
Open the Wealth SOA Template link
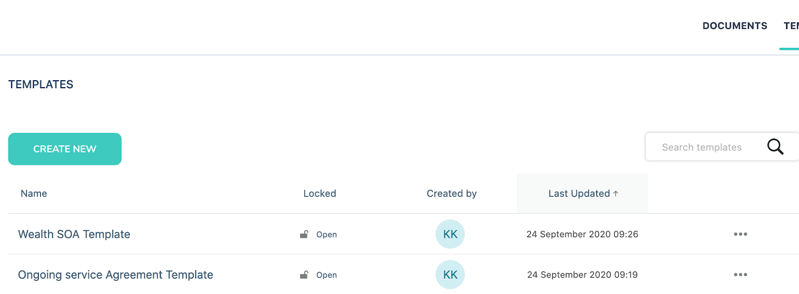pyautogui.click(x=74, y=234)
